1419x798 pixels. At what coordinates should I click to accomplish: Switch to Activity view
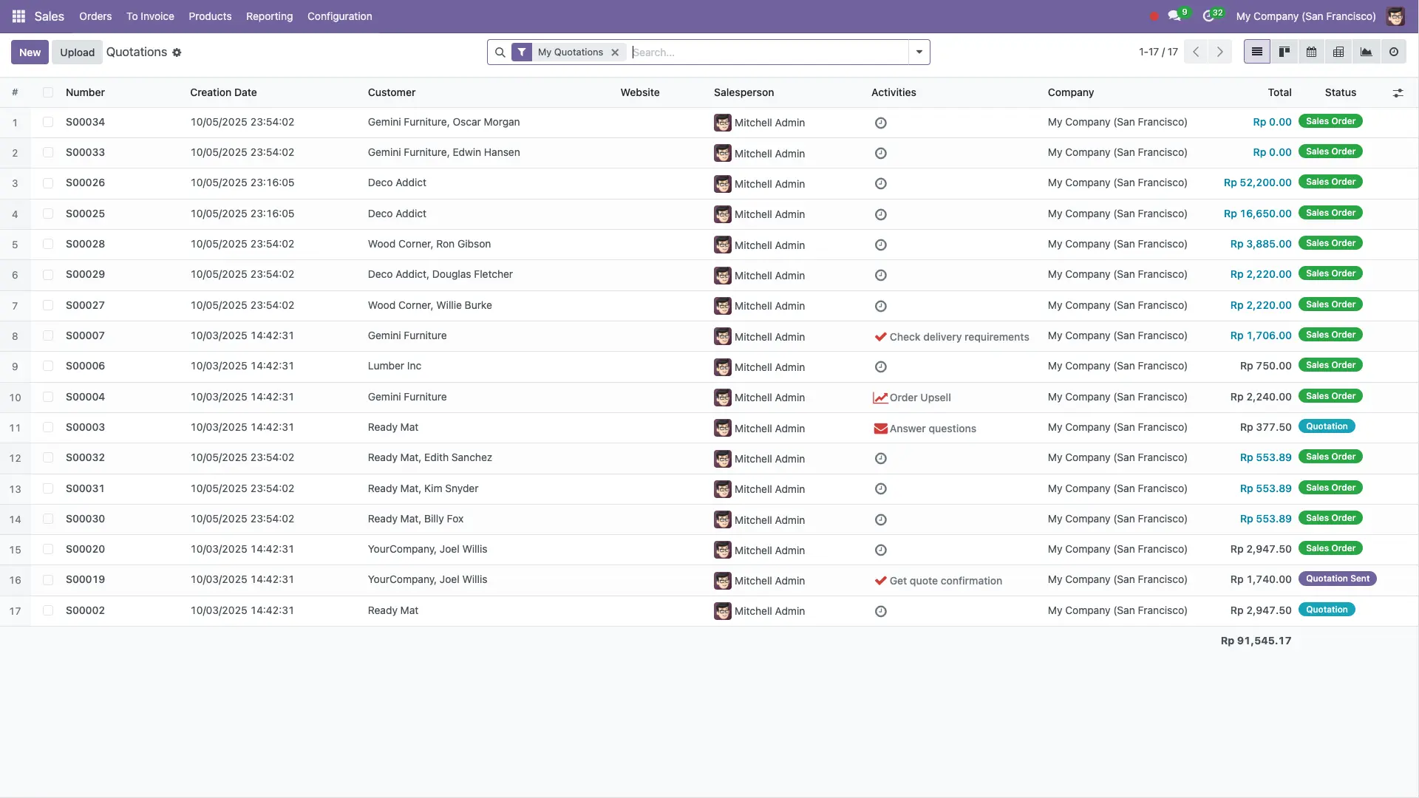pos(1393,52)
